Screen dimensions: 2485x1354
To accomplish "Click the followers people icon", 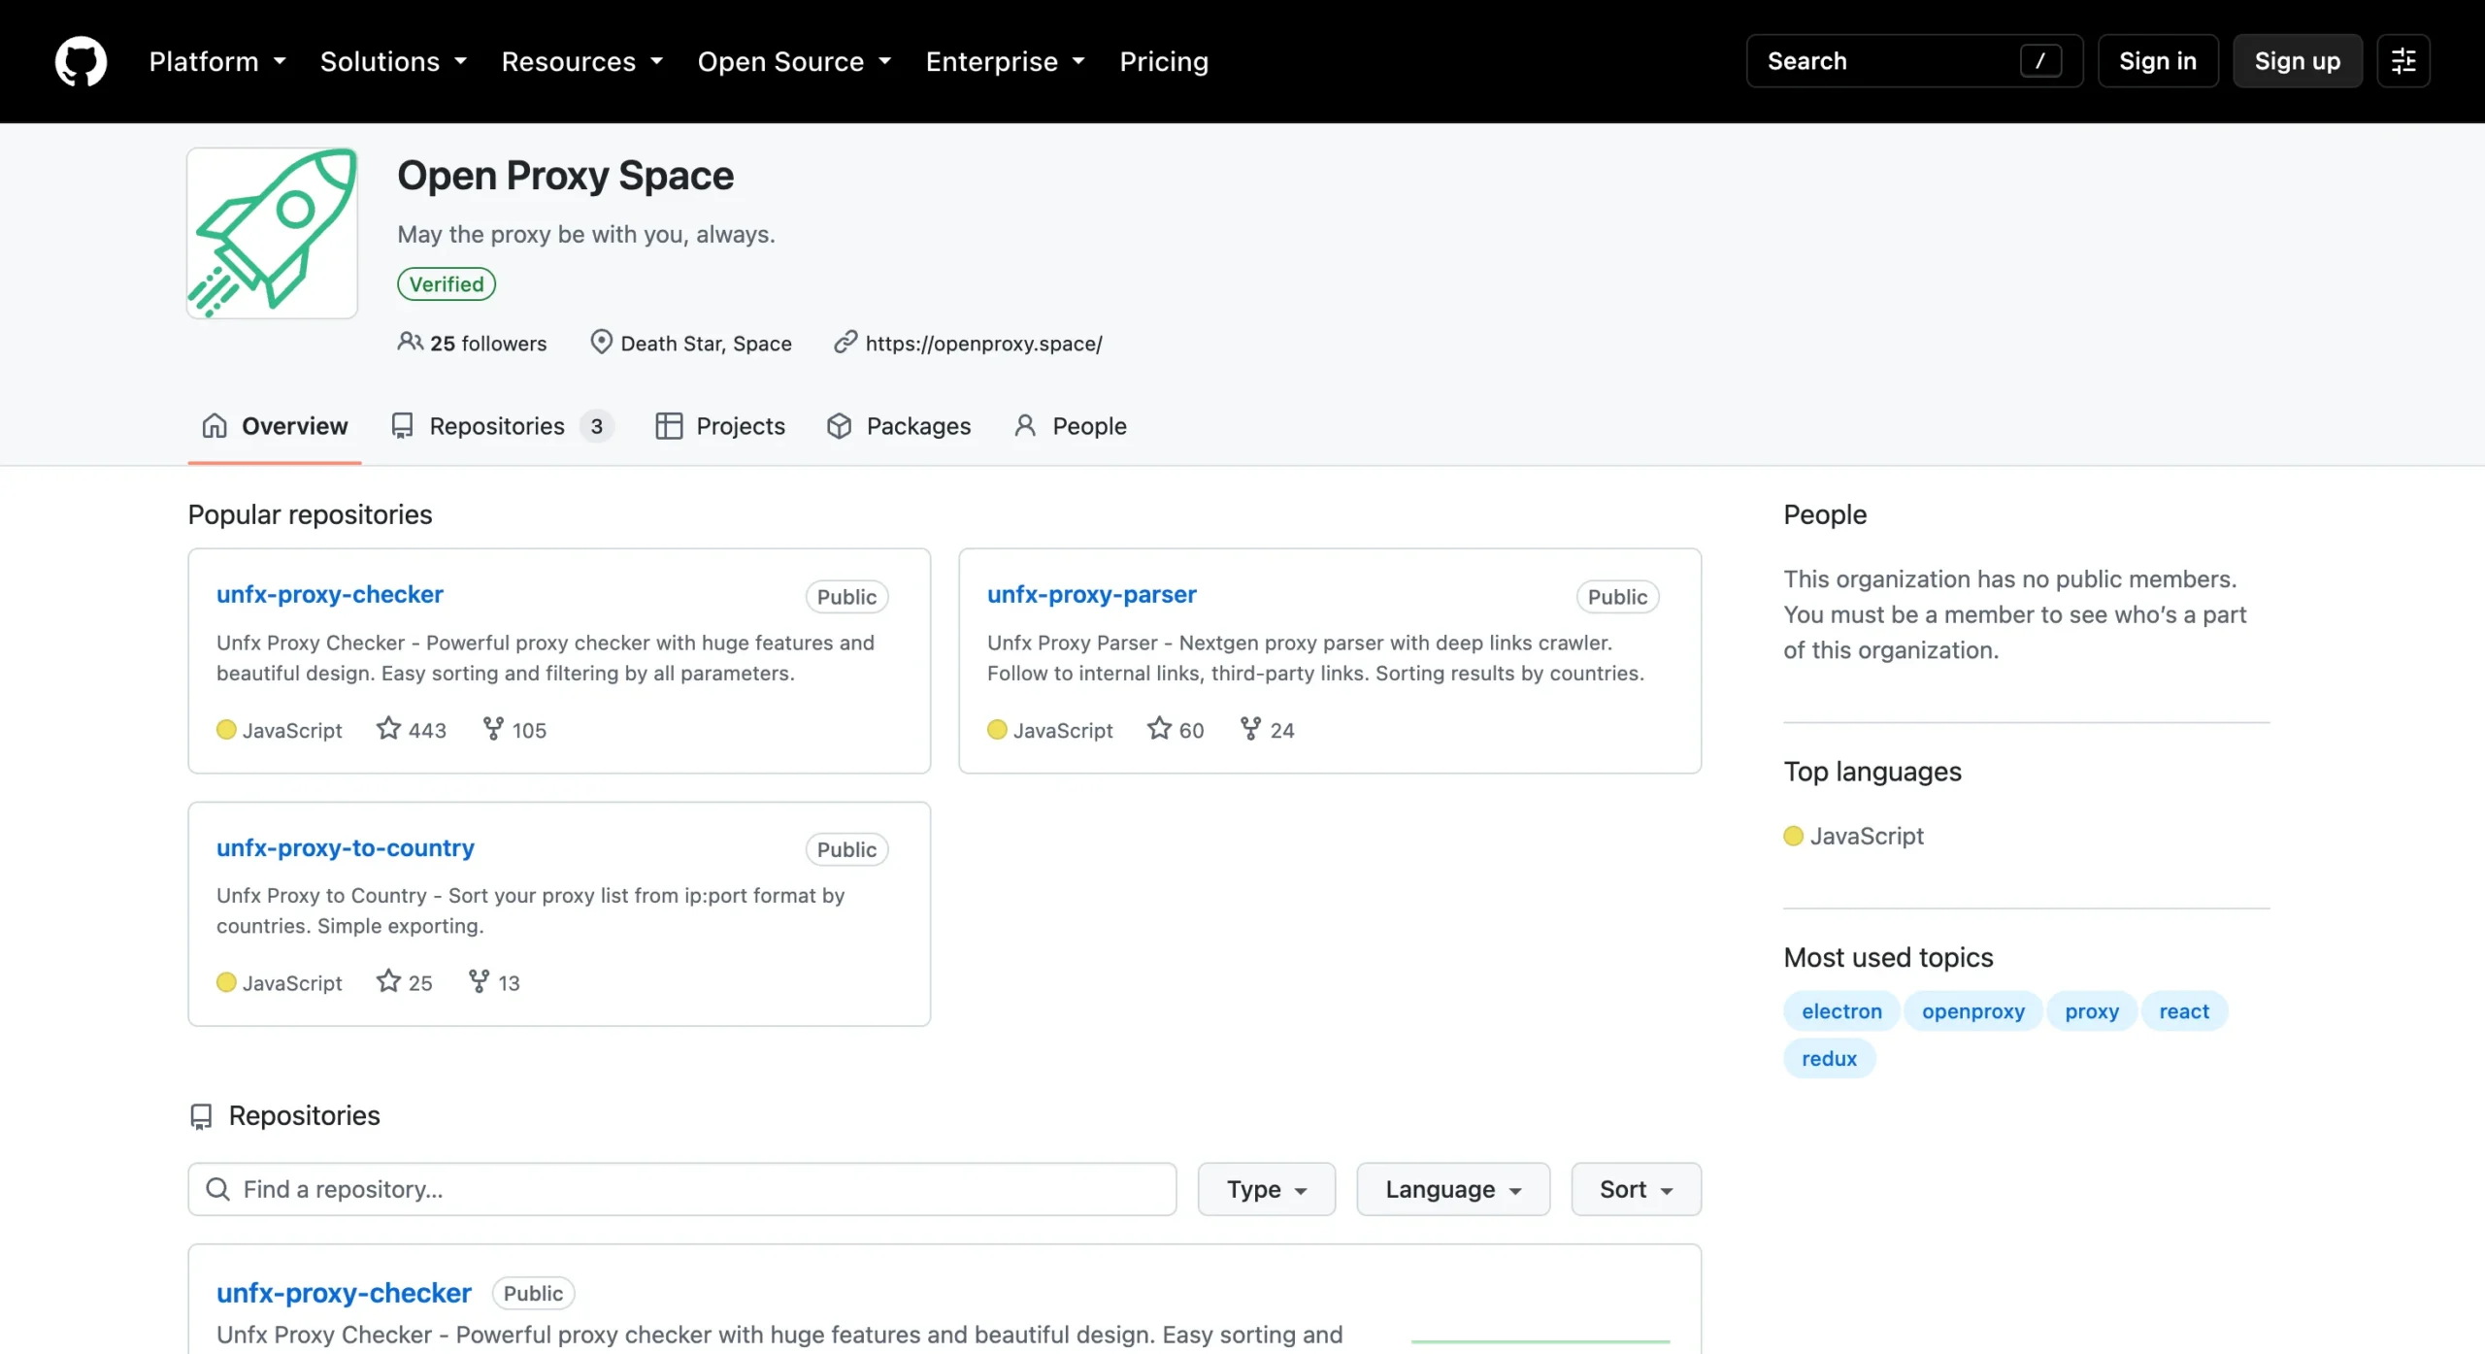I will click(x=410, y=342).
